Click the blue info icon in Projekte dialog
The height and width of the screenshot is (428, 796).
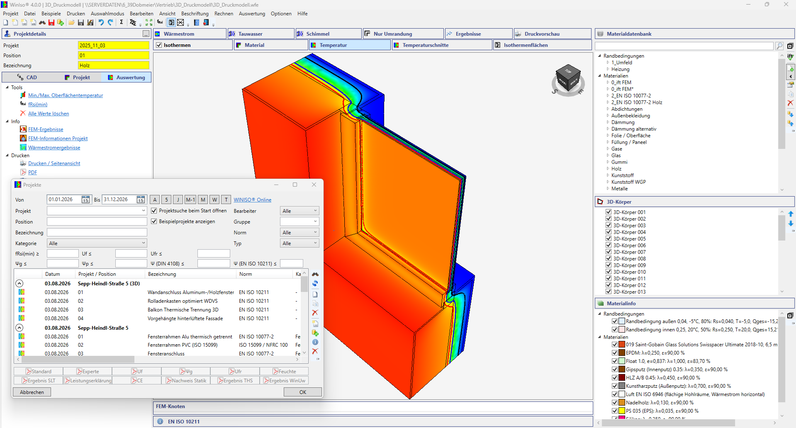point(315,342)
